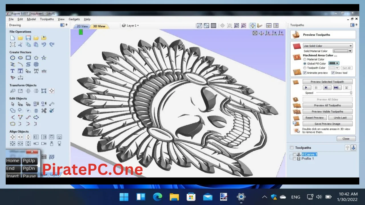Click Preview Selected Toolpath button
365x205 pixels.
(x=327, y=82)
